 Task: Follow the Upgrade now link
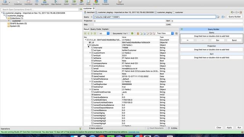(x=134, y=132)
